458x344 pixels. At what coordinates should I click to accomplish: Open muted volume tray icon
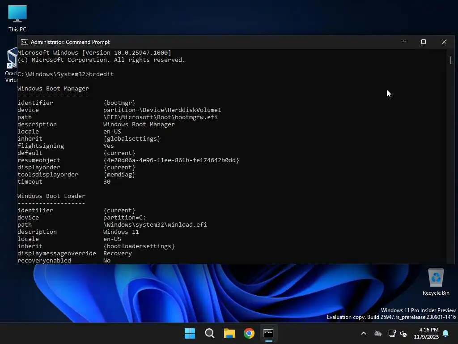[403, 333]
